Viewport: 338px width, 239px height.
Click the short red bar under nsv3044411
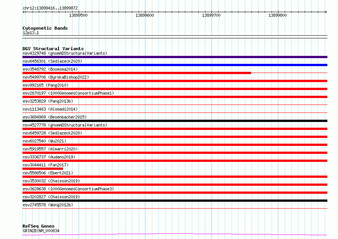[43, 169]
